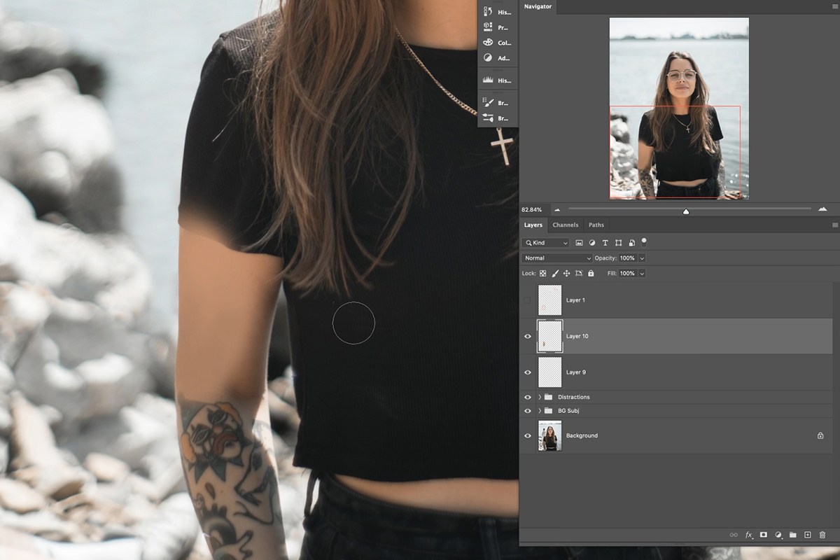The image size is (840, 560).
Task: Filter layers by pixel layers icon
Action: [x=579, y=243]
